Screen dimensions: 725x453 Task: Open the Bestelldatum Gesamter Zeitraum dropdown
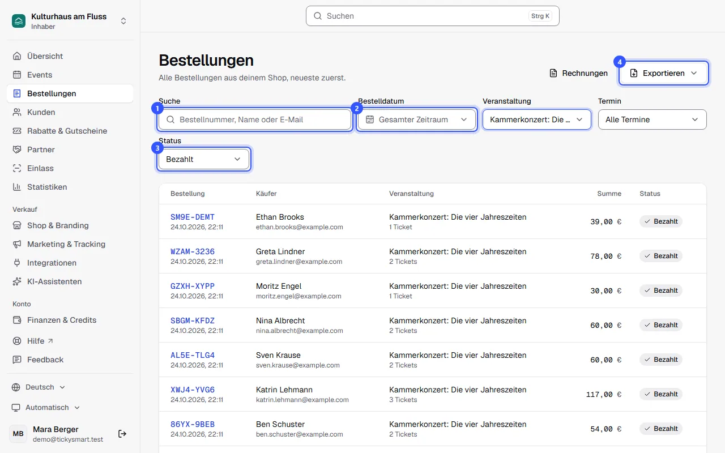417,119
